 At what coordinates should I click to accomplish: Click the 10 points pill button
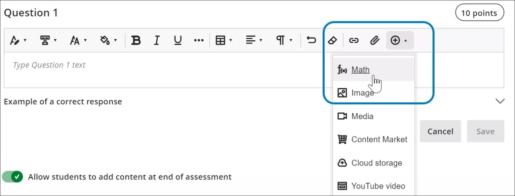[x=479, y=13]
